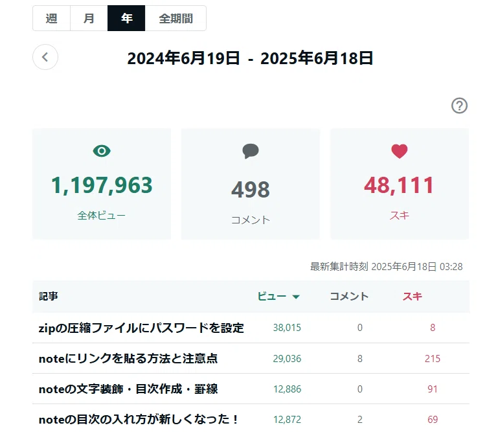Image resolution: width=498 pixels, height=432 pixels.
Task: Click the スキ label under 48,111
Action: [x=399, y=216]
